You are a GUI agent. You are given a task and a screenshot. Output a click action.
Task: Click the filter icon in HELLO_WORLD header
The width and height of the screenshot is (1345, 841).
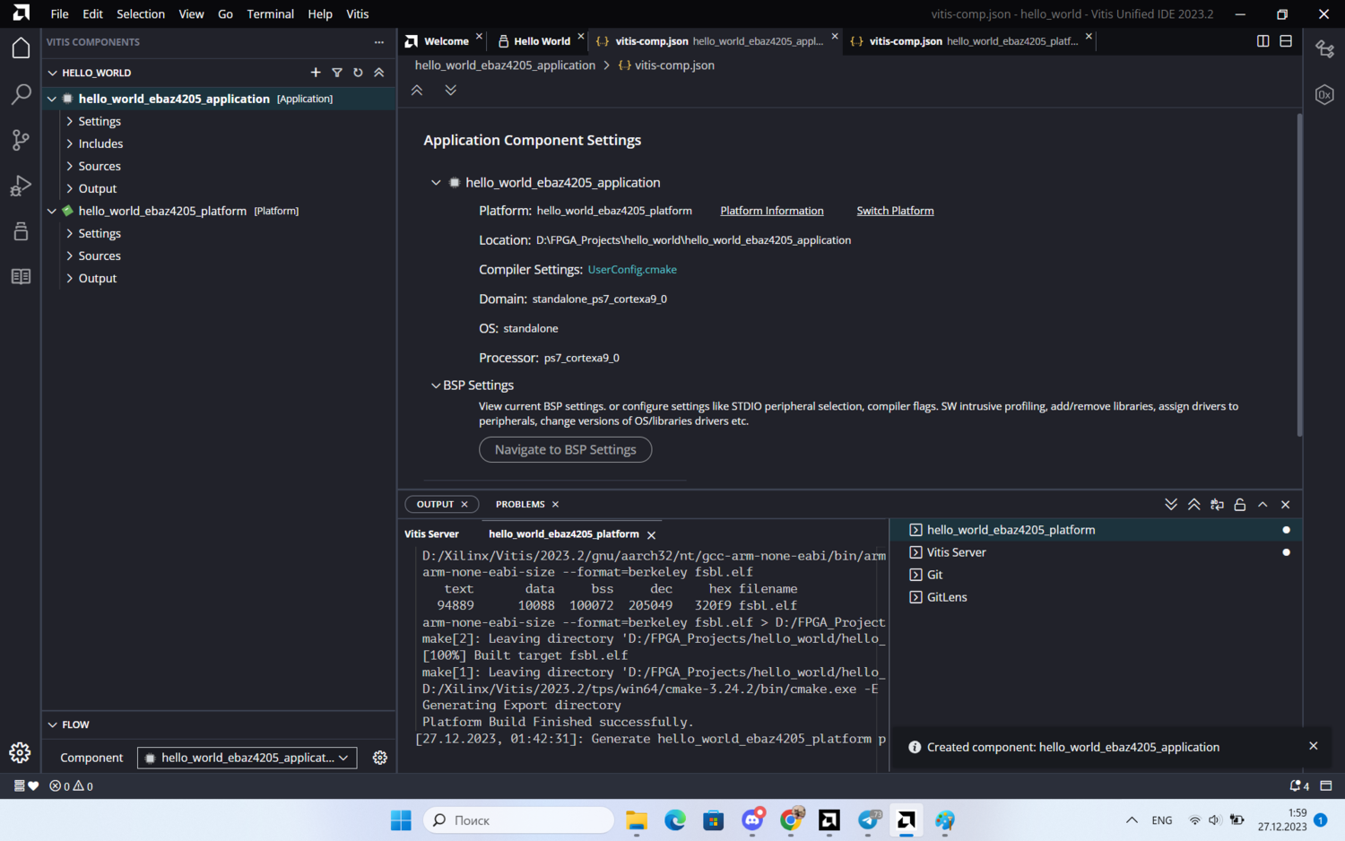[337, 73]
